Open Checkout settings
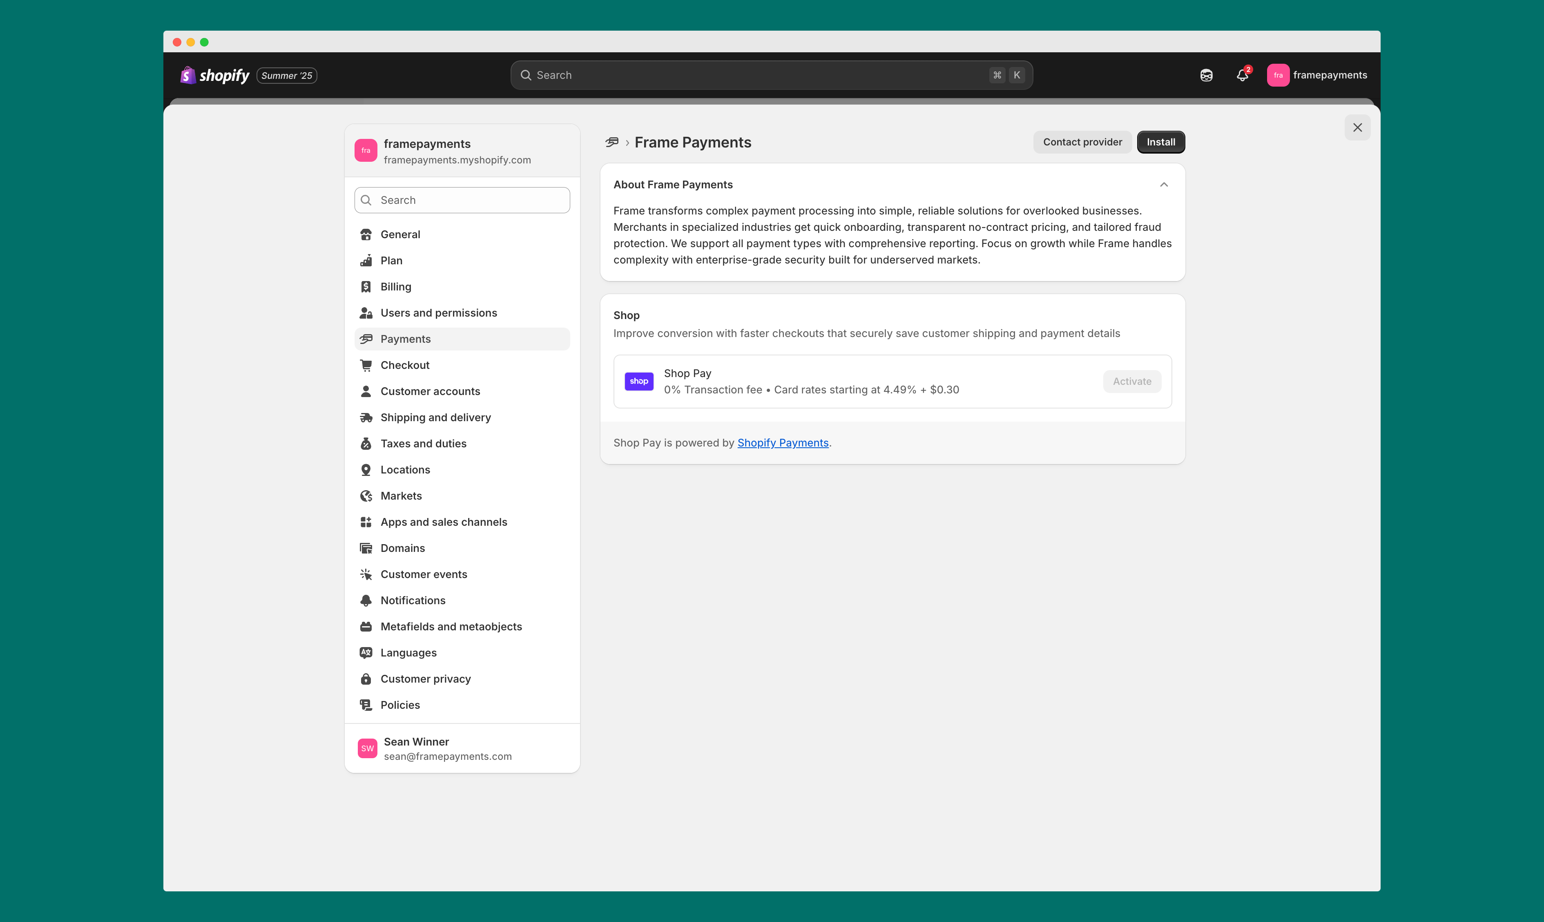 [x=462, y=365]
